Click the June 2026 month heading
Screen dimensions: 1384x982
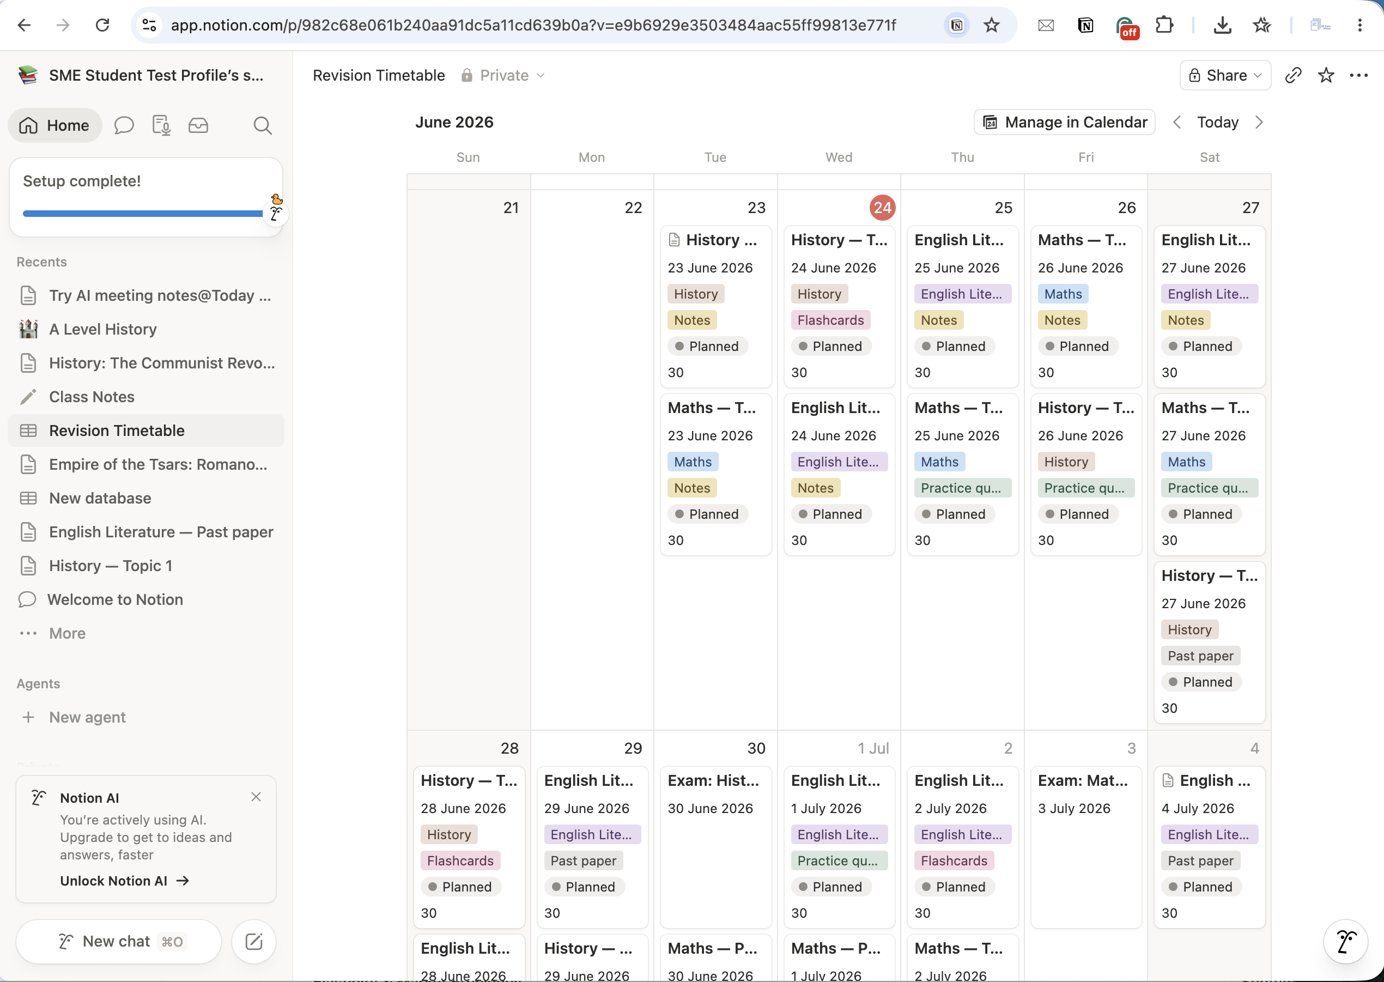coord(454,122)
